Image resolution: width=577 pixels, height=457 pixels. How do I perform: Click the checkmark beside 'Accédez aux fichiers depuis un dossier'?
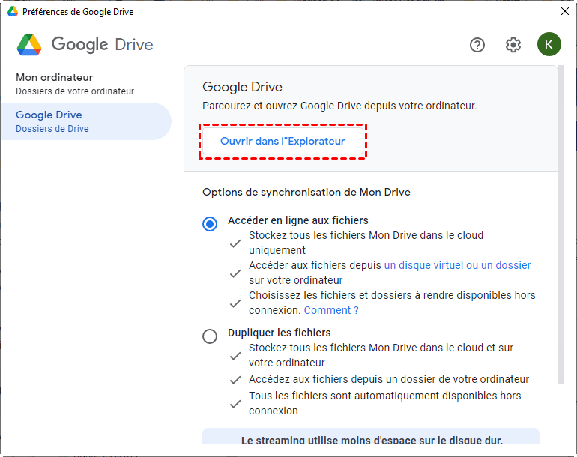pyautogui.click(x=235, y=379)
